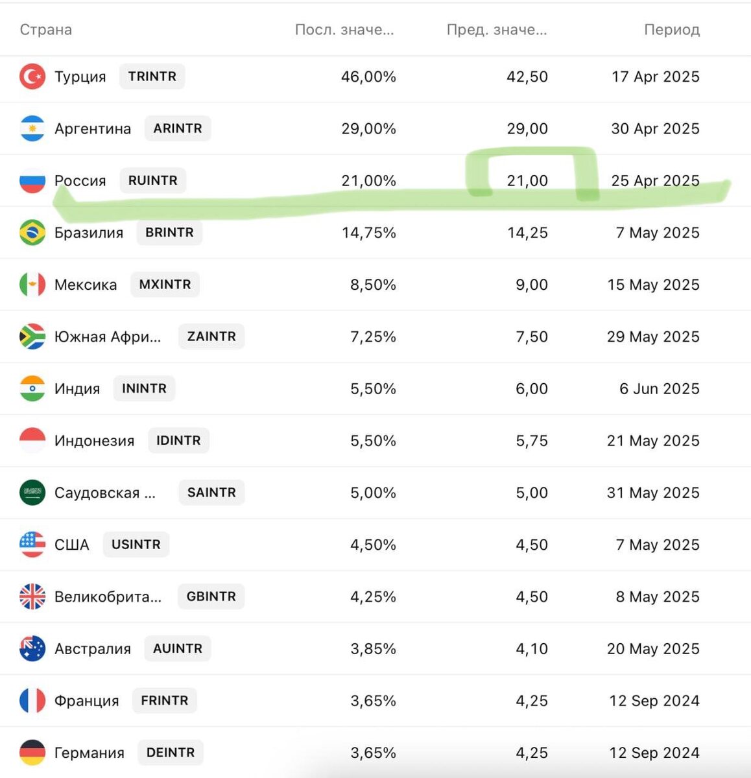Viewport: 751px width, 778px height.
Task: Sort by the Страна column header
Action: (x=46, y=30)
